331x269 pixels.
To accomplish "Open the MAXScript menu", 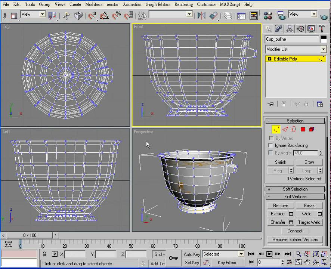I will (230, 4).
